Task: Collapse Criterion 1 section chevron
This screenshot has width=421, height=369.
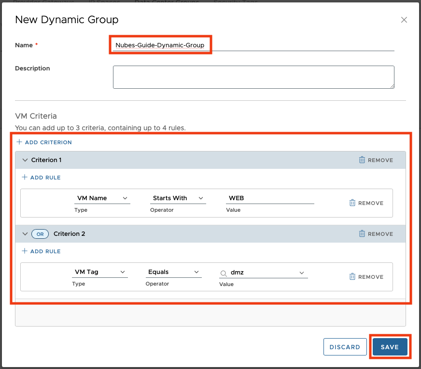Action: 25,160
